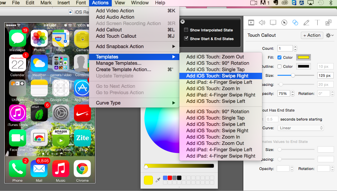
Task: Adjust the Count stepper arrows
Action: [x=295, y=48]
